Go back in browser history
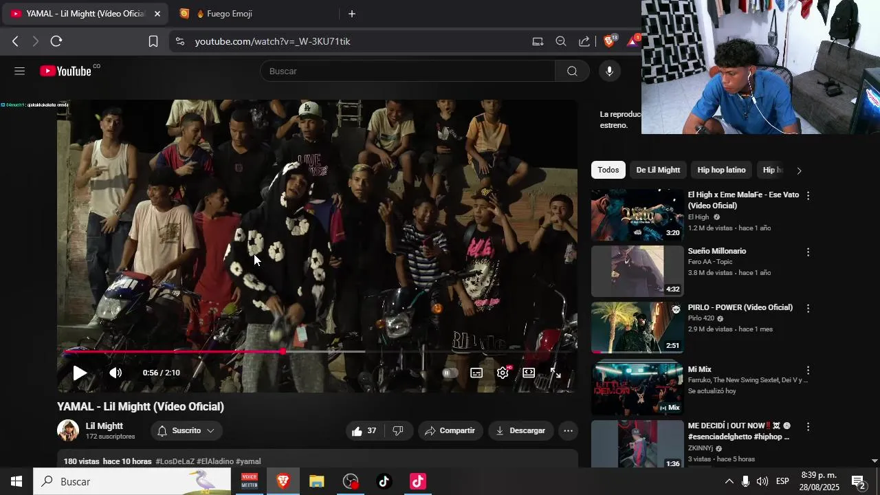 click(x=15, y=41)
